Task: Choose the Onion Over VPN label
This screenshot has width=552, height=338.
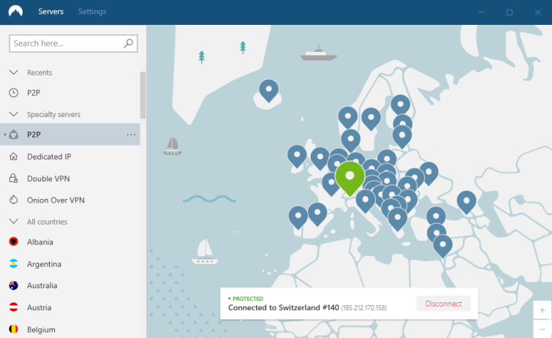Action: click(x=56, y=200)
